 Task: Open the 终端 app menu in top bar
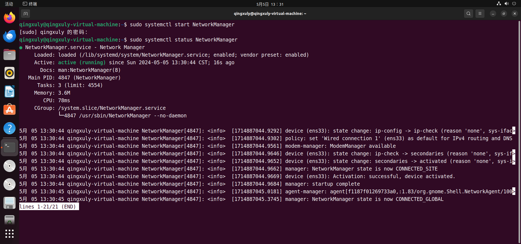(30, 4)
